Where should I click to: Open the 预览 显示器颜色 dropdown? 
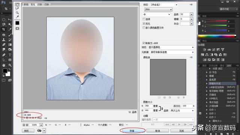point(171,47)
